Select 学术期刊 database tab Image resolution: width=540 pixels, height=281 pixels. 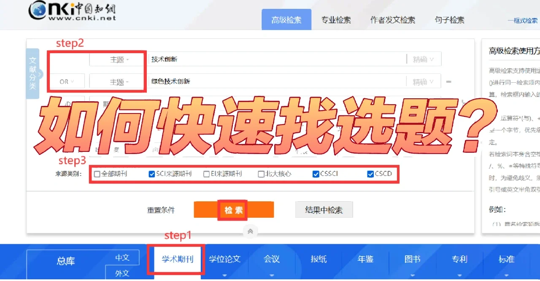(x=178, y=259)
